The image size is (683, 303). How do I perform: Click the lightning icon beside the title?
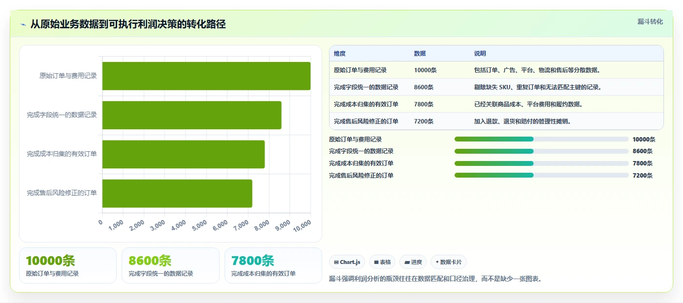23,24
